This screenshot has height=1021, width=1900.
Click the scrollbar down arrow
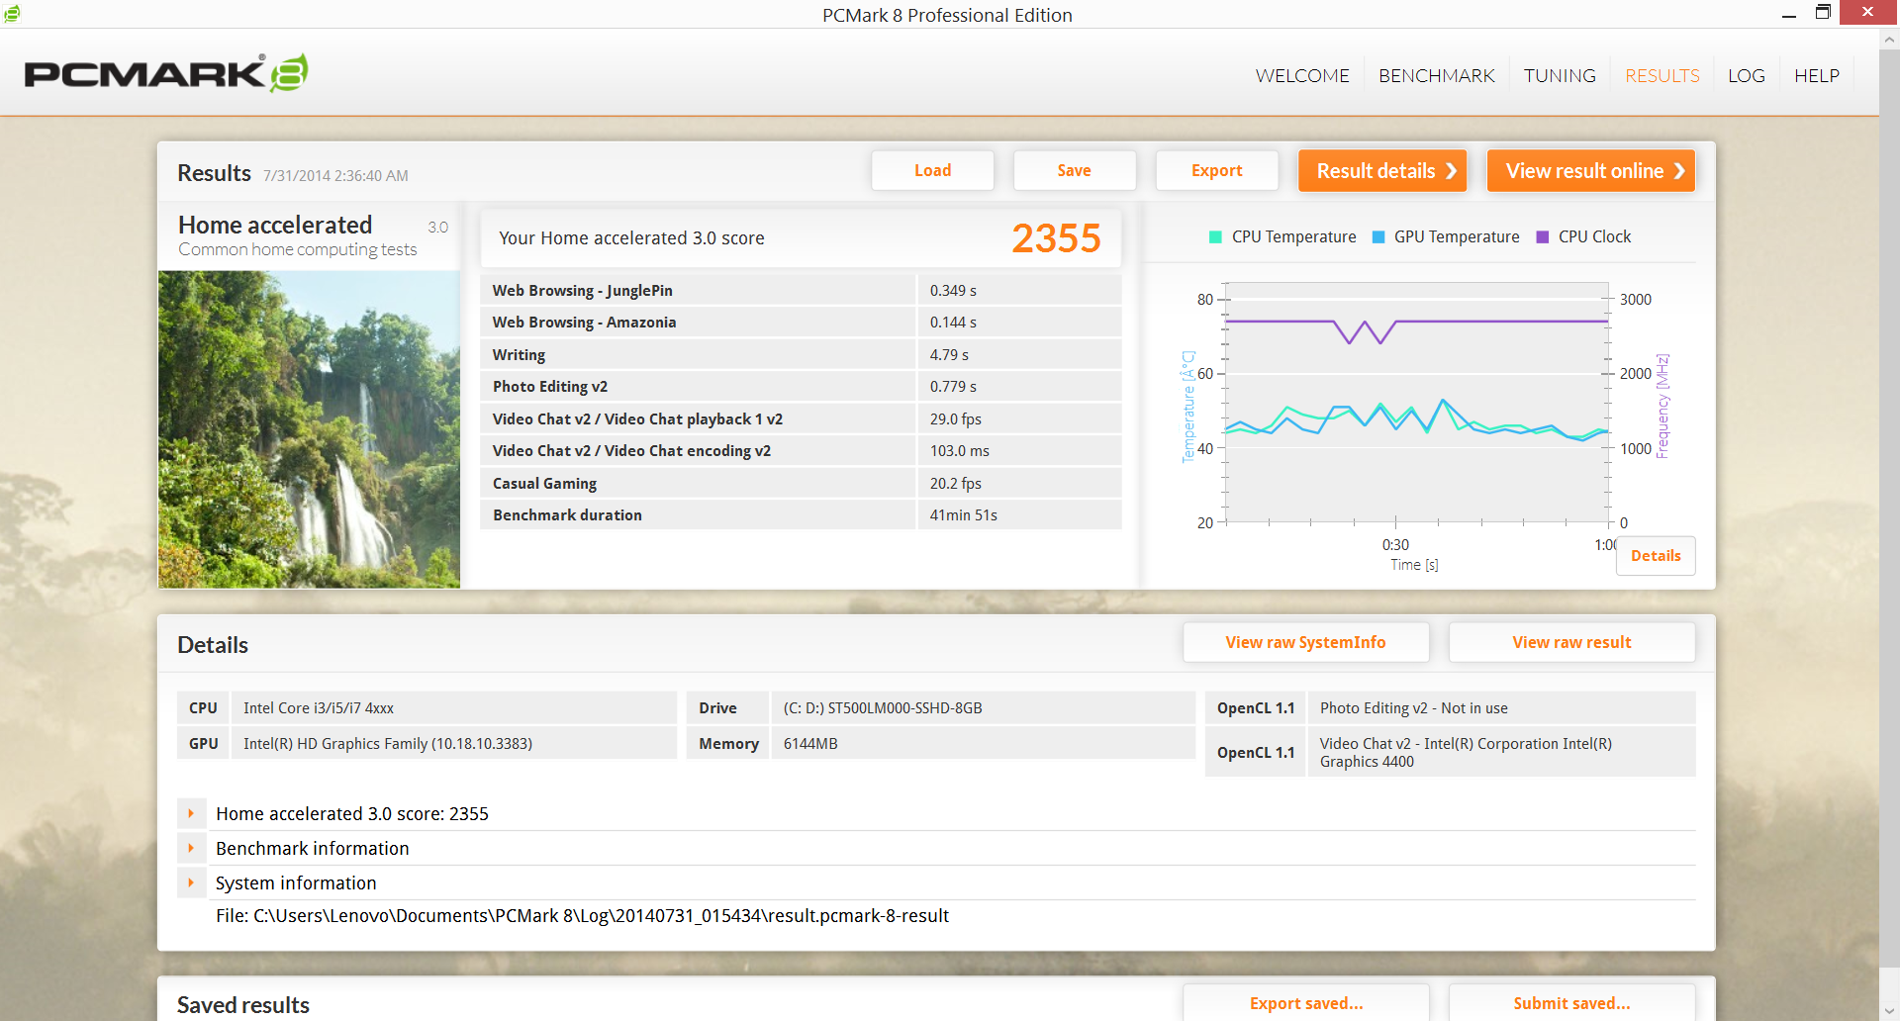(x=1889, y=1010)
